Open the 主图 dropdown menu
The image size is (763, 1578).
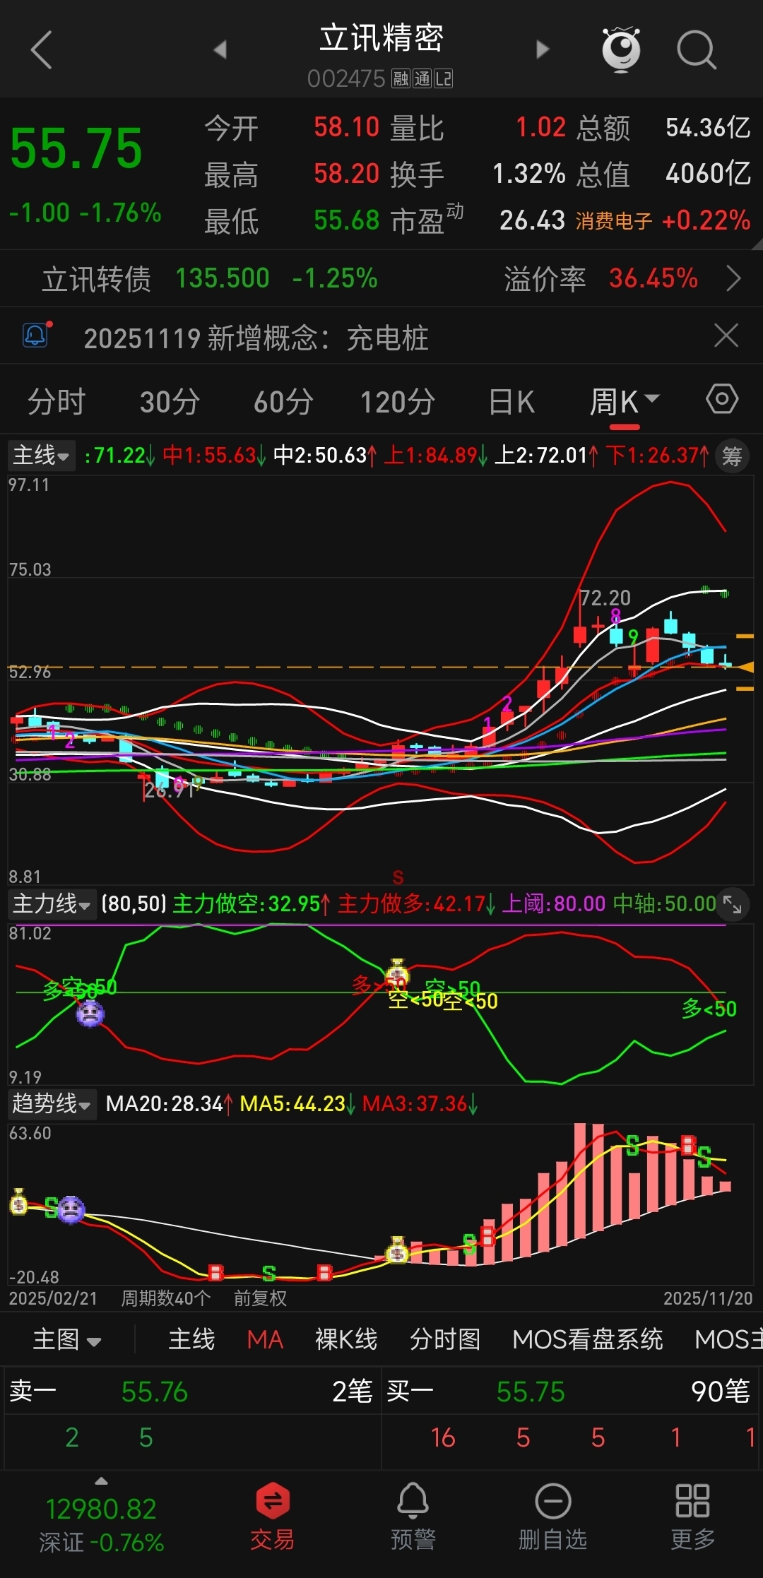[x=67, y=1339]
